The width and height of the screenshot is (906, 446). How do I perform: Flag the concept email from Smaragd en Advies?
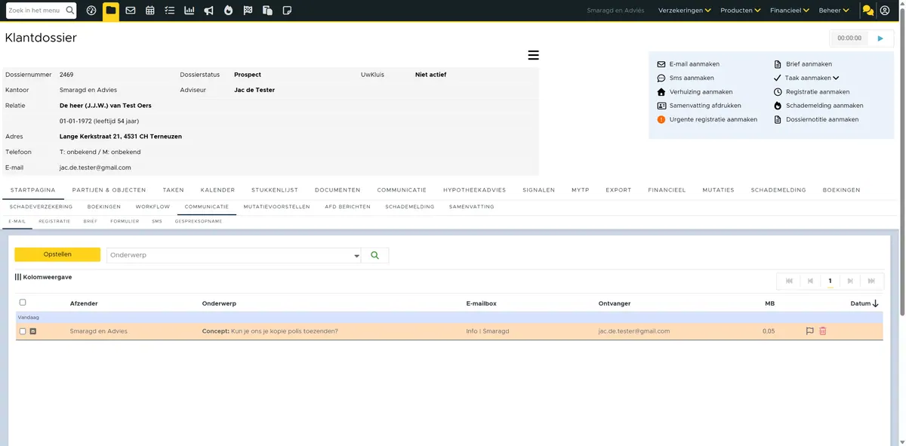click(x=810, y=331)
